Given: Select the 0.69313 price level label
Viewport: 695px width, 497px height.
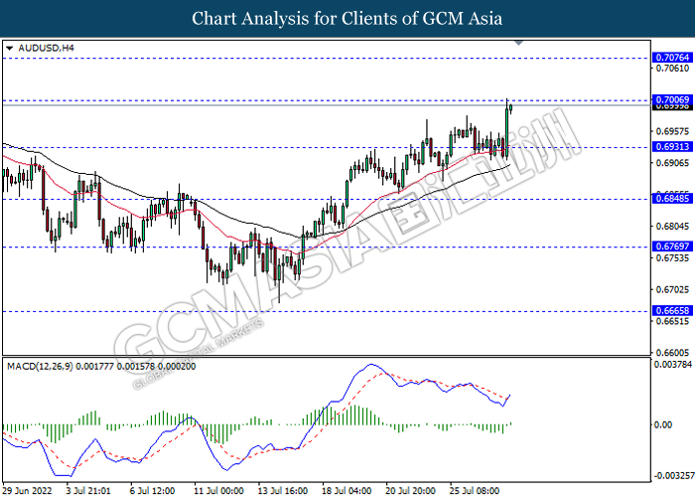Looking at the screenshot, I should 672,146.
